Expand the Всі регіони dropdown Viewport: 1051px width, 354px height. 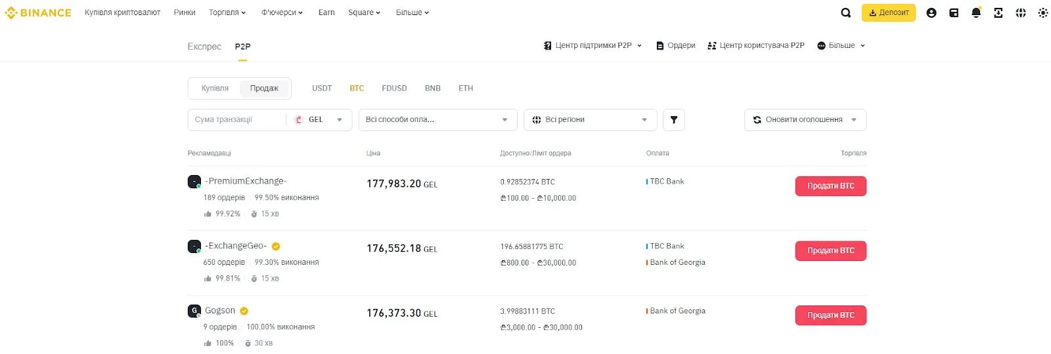point(590,120)
